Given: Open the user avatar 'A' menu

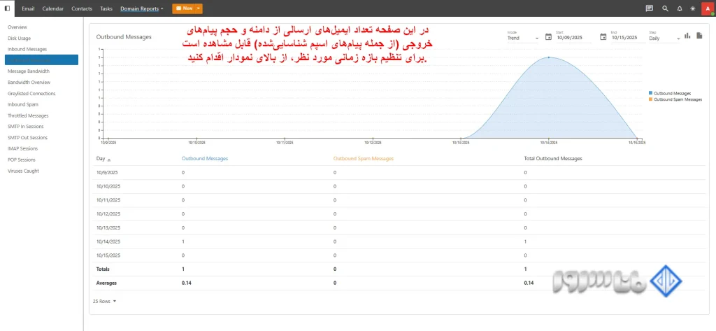Looking at the screenshot, I should [x=707, y=8].
